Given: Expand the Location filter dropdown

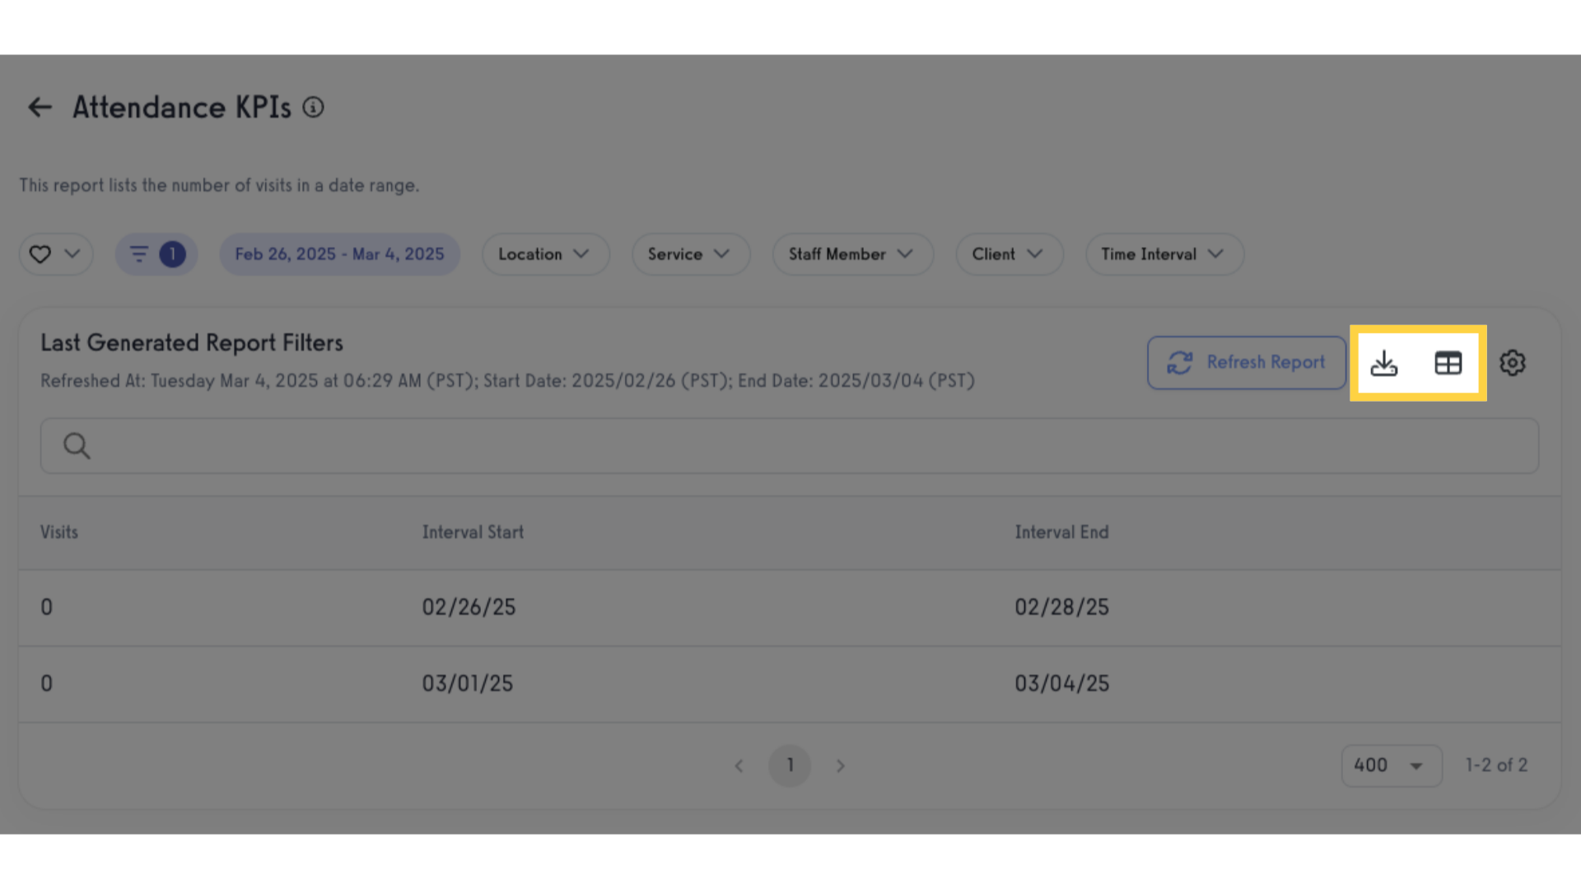Looking at the screenshot, I should (545, 254).
